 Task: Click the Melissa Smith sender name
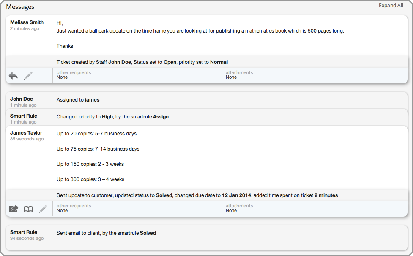pyautogui.click(x=27, y=22)
